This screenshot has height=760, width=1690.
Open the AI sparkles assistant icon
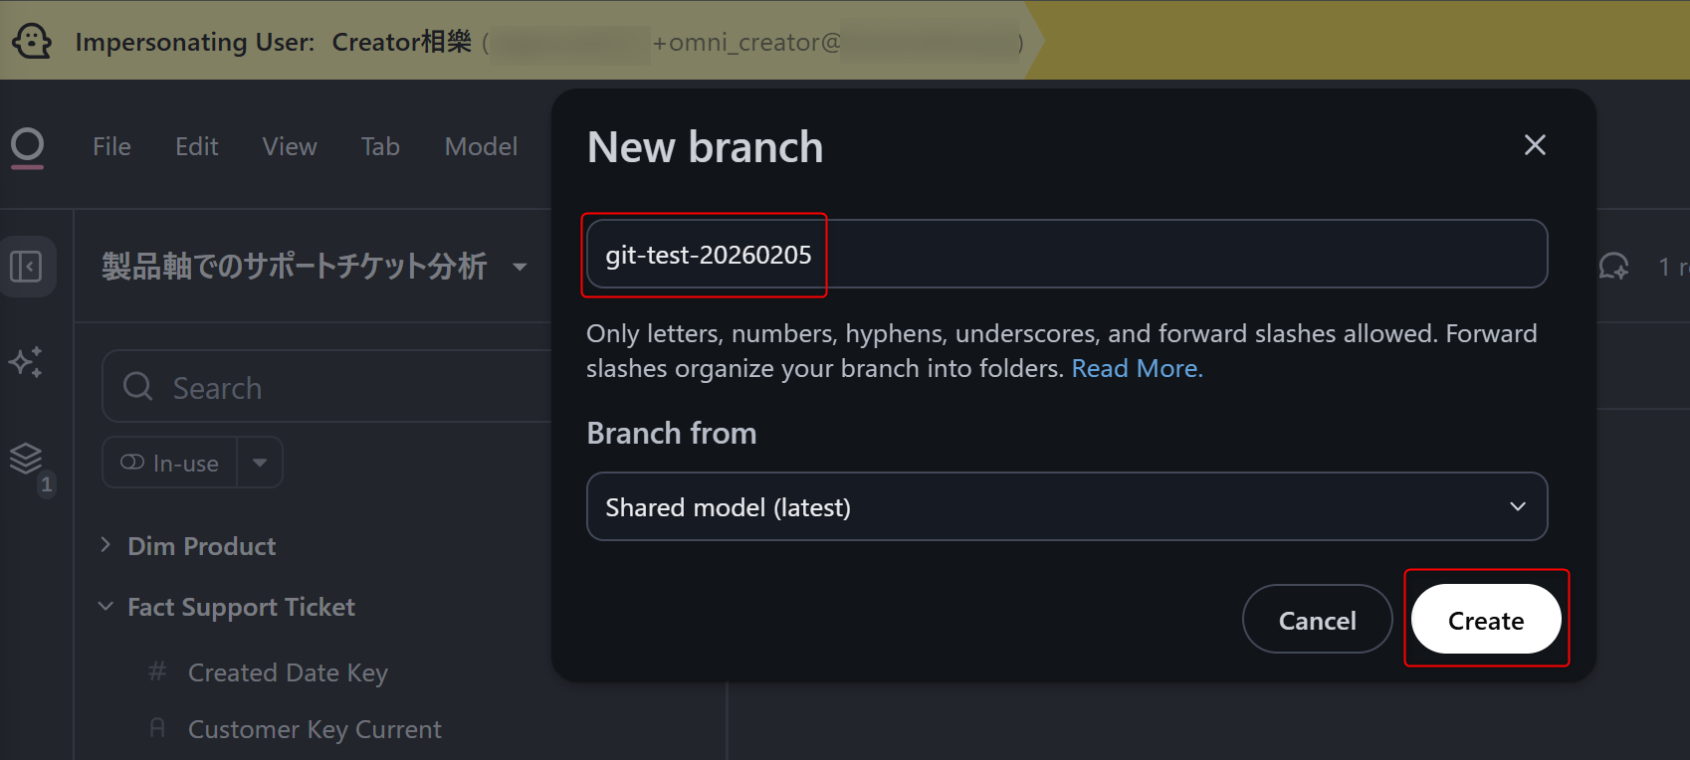[26, 361]
